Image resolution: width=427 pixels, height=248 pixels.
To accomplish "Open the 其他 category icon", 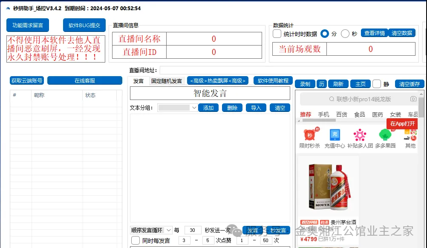I will click(x=410, y=135).
